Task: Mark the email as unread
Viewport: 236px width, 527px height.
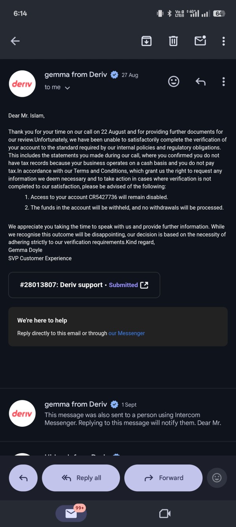Action: 200,41
